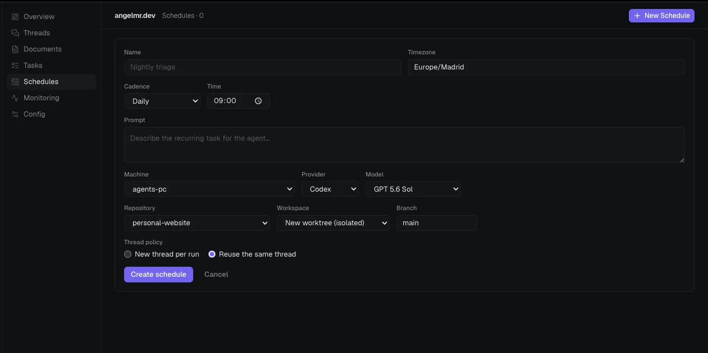Click the Monitoring pulse icon
This screenshot has height=353, width=708.
[15, 98]
